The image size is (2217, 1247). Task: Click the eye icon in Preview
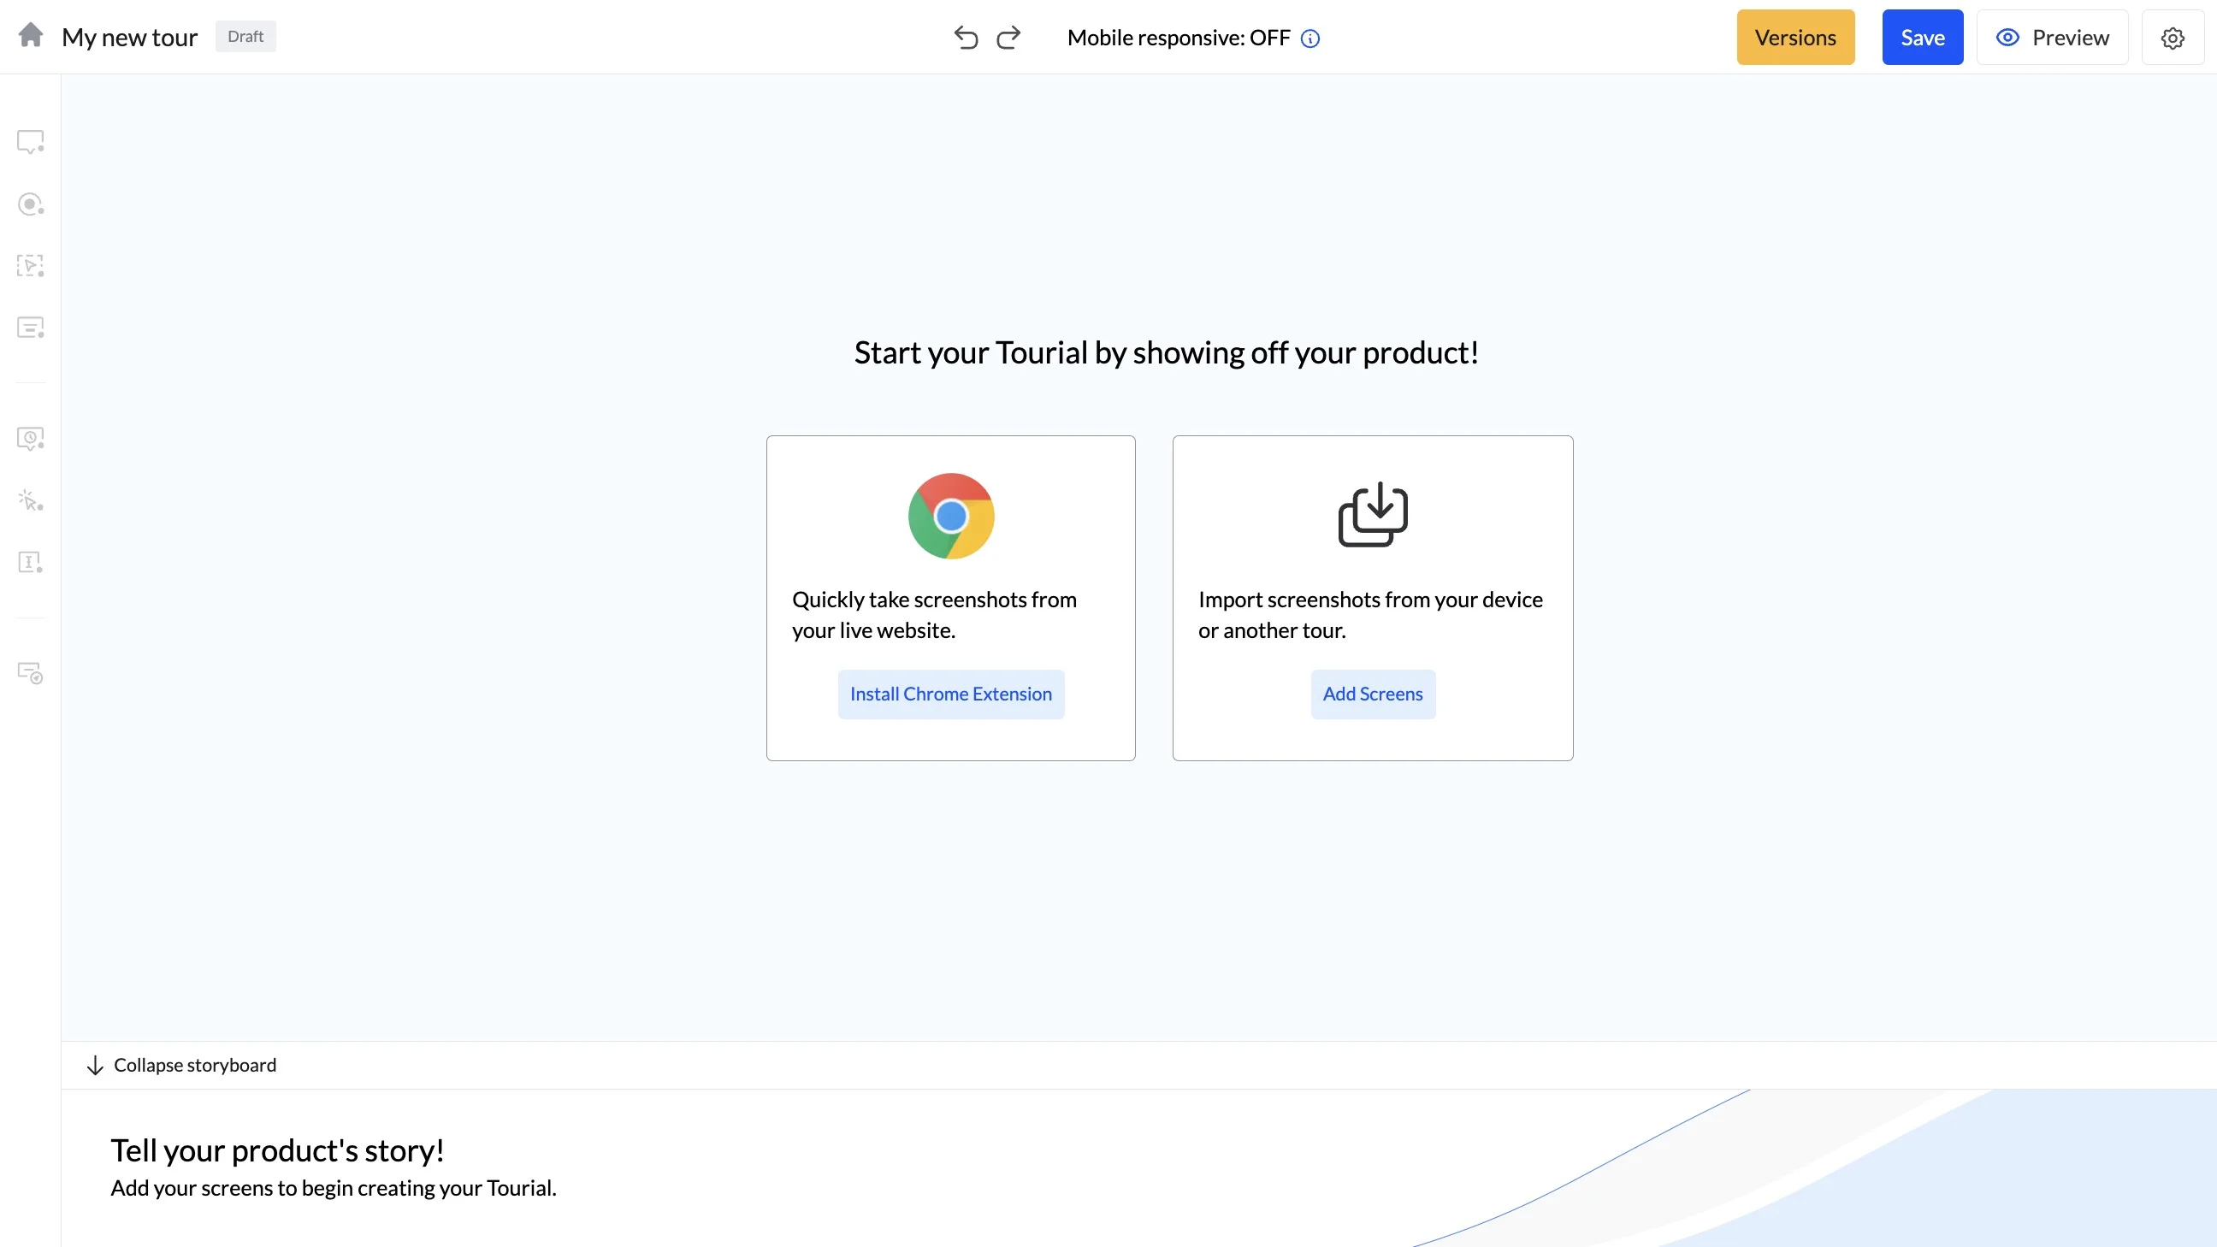point(2007,38)
